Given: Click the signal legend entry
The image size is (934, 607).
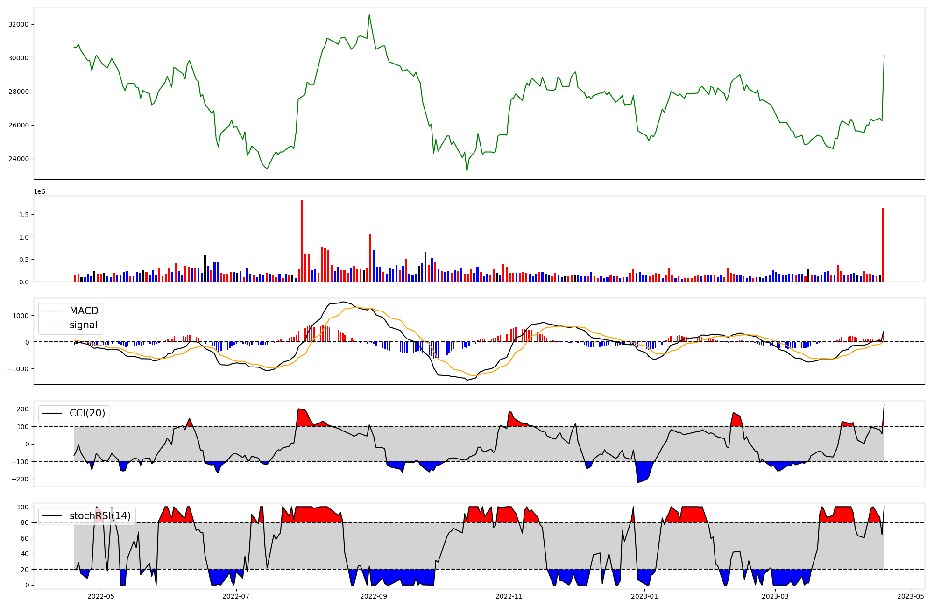Looking at the screenshot, I should (x=84, y=325).
